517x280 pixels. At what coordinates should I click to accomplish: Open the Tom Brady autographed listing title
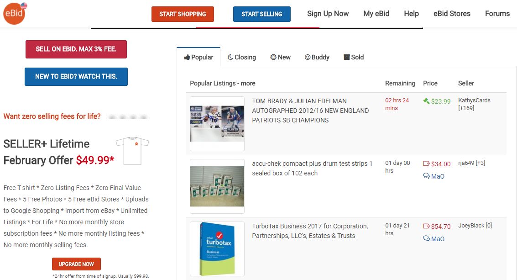[x=310, y=111]
